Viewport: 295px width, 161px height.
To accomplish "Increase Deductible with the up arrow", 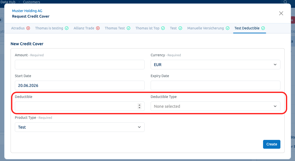I will pos(139,105).
